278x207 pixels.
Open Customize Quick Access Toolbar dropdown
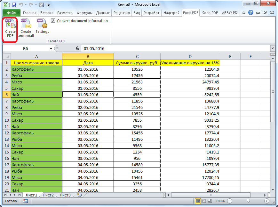[48, 5]
